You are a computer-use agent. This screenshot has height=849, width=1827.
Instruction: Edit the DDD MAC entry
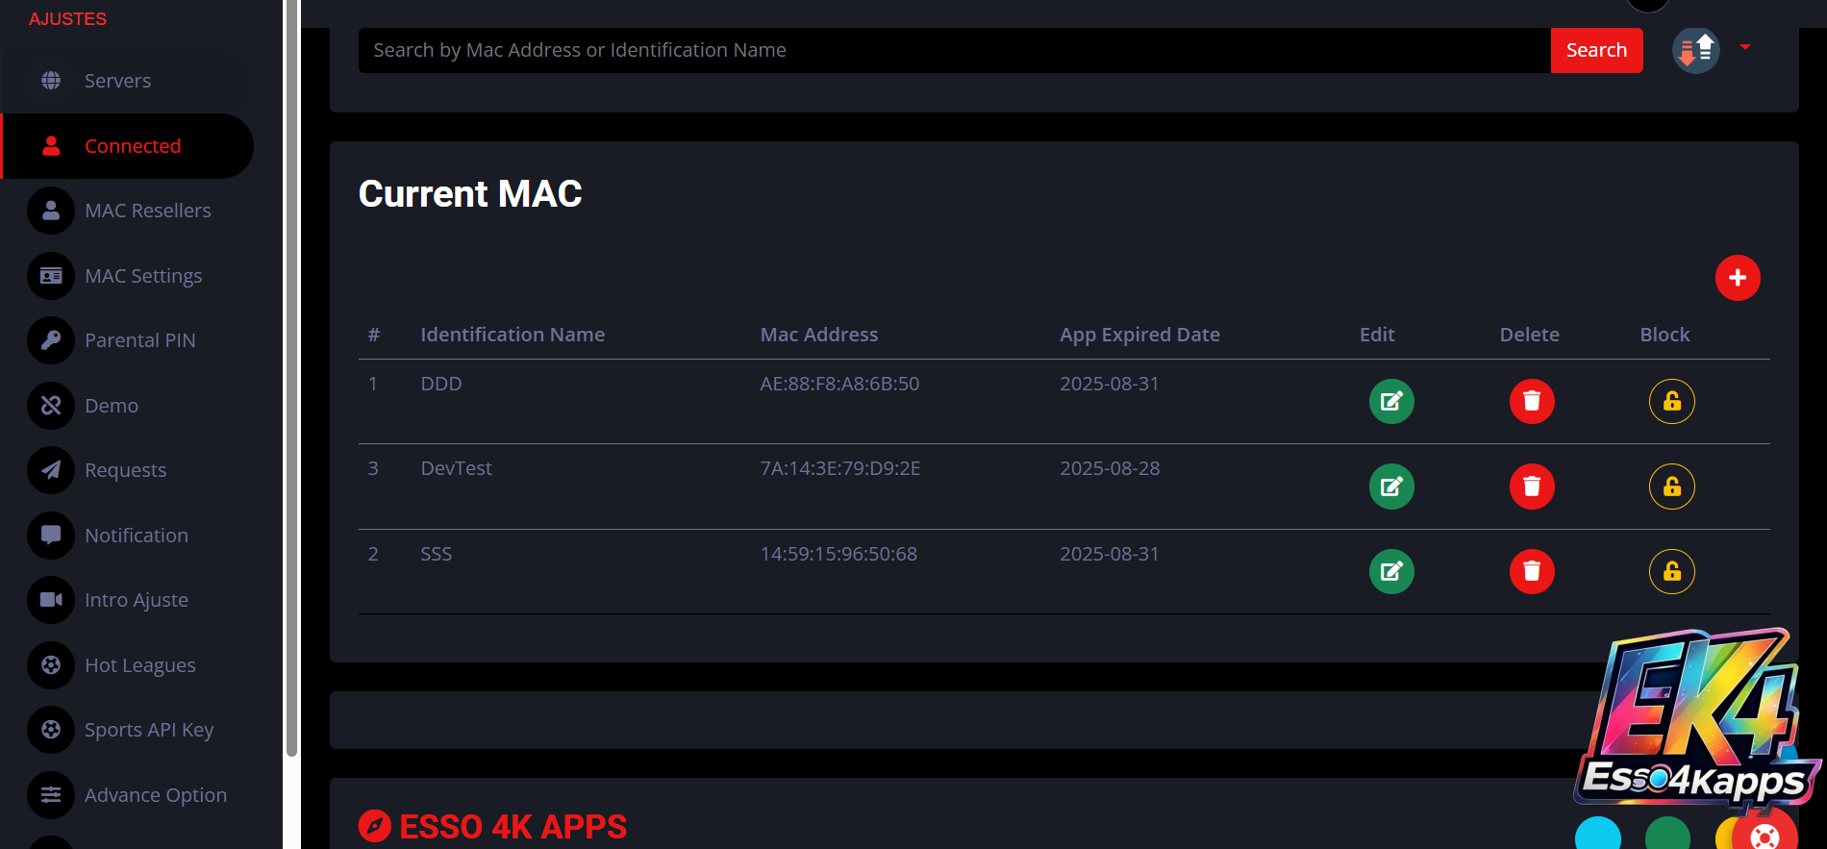point(1390,401)
